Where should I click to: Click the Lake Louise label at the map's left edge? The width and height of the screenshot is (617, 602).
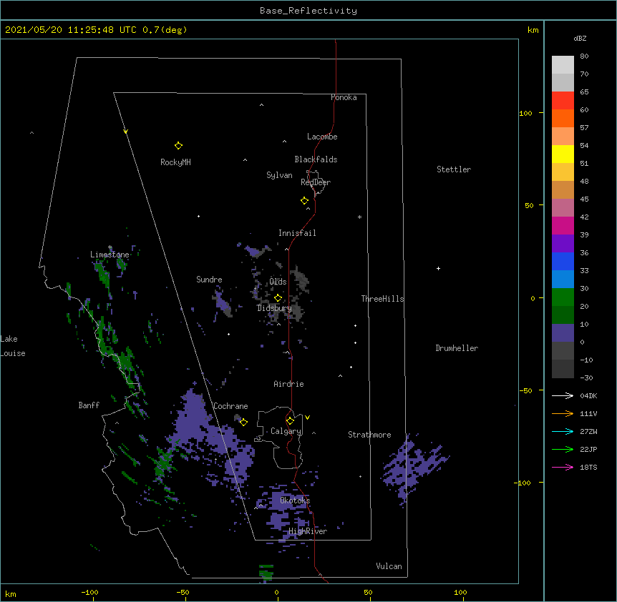tap(13, 346)
